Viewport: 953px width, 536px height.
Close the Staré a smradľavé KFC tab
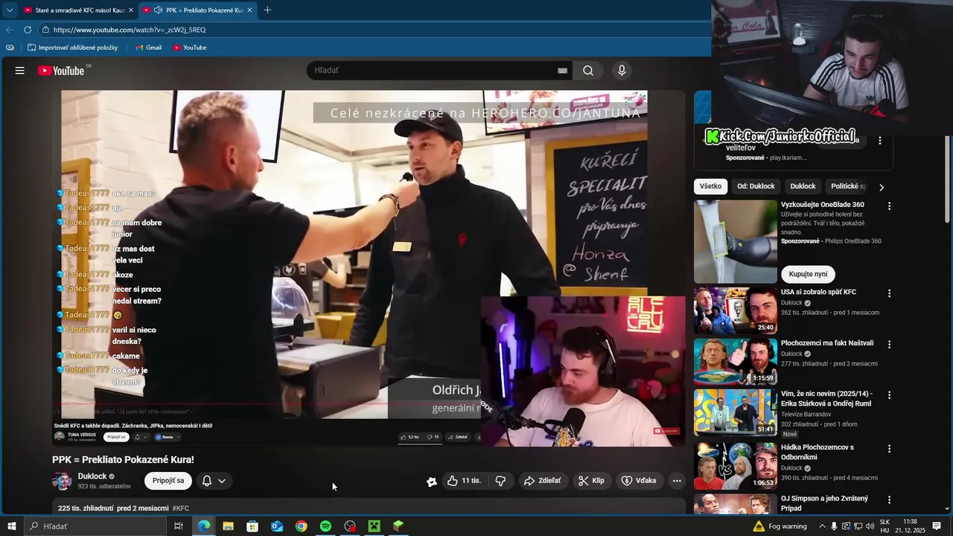(131, 10)
